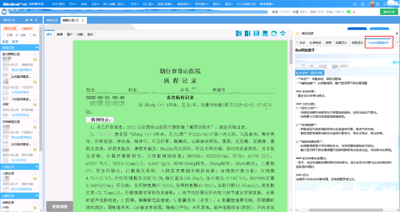Click the pin icon in 病历文书 header
Viewport: 400px width, 212px height.
(x=31, y=20)
